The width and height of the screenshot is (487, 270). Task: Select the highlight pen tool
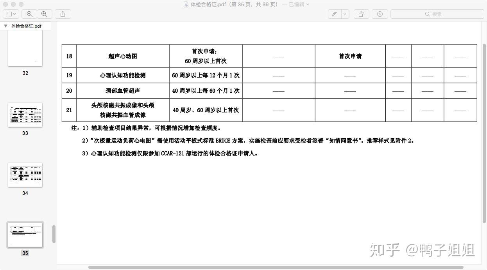pos(335,14)
